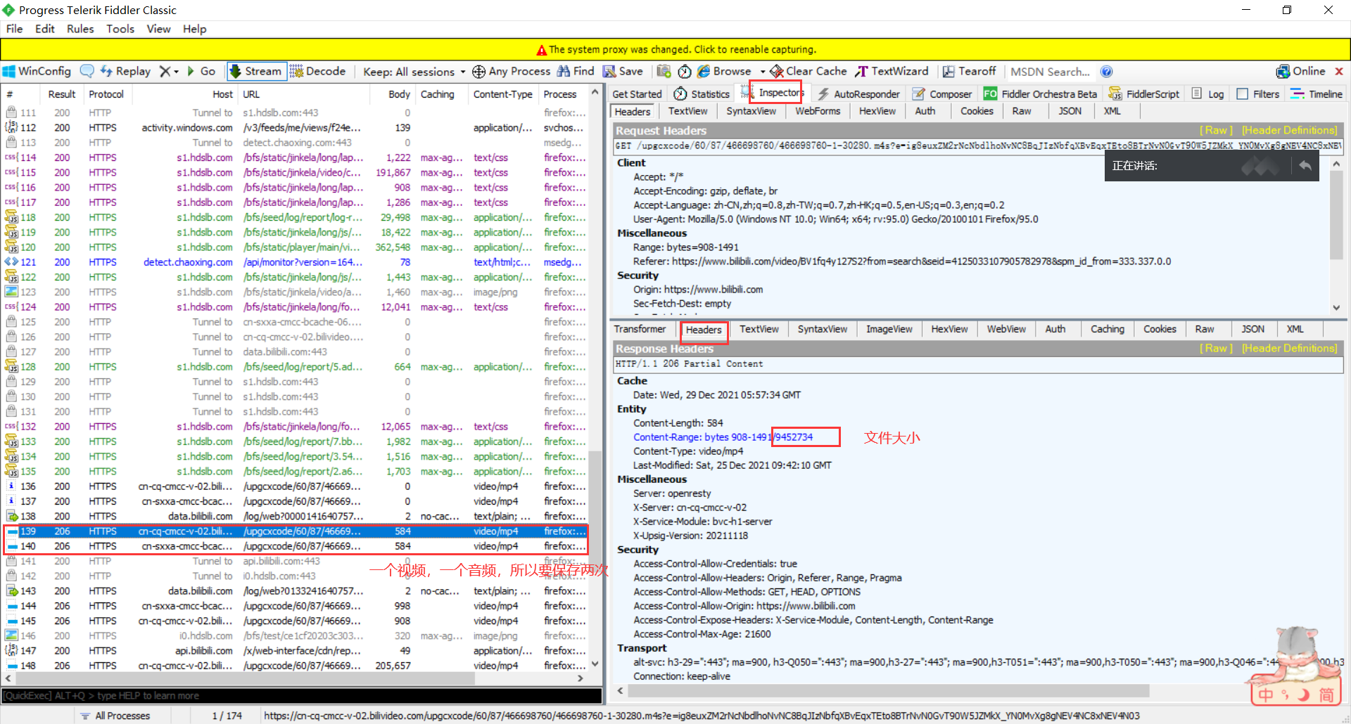The width and height of the screenshot is (1351, 724).
Task: Click the reply arrow in speaking overlay
Action: (x=1305, y=166)
